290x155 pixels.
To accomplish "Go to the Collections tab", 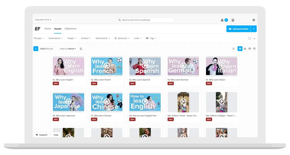I will (x=70, y=29).
